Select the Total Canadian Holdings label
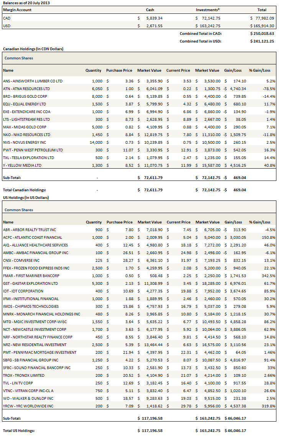Viewport: 281px width, 440px height. tap(25, 190)
